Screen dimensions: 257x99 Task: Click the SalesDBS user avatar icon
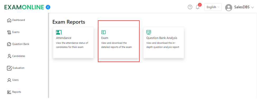tap(229, 8)
